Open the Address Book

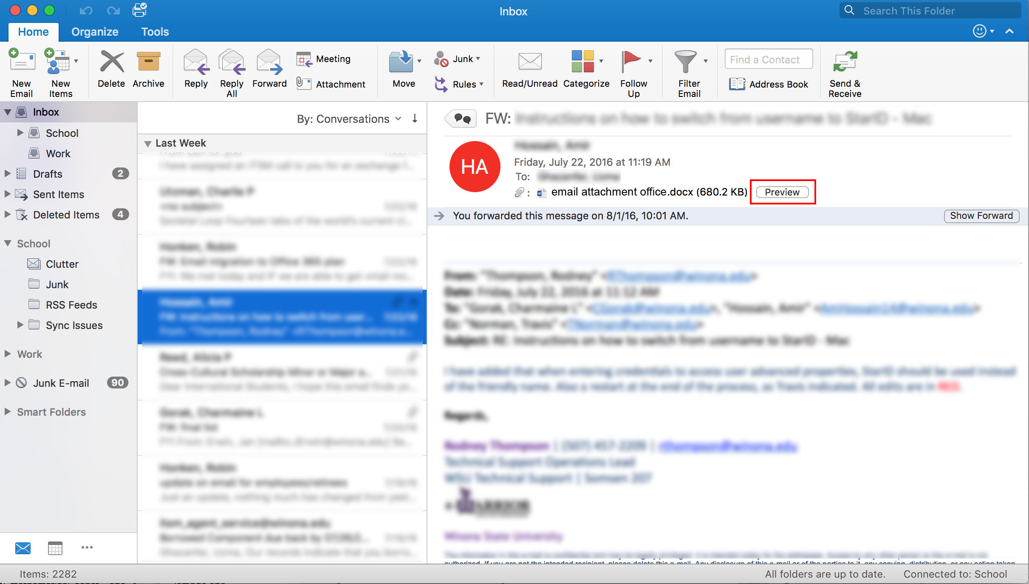point(769,84)
